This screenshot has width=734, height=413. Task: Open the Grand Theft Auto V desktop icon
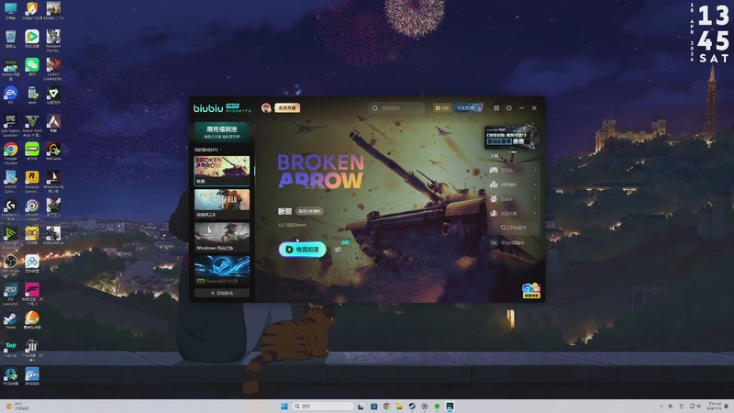coord(32,126)
